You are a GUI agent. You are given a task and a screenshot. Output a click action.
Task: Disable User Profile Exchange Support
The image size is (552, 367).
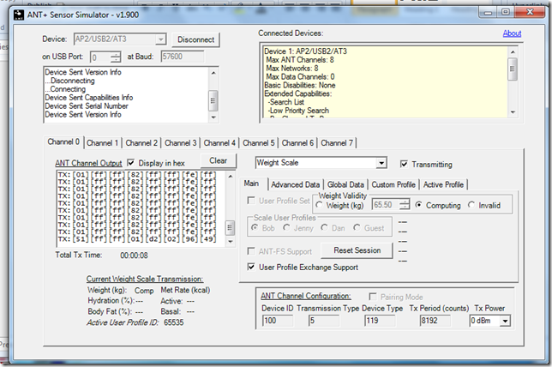click(250, 268)
